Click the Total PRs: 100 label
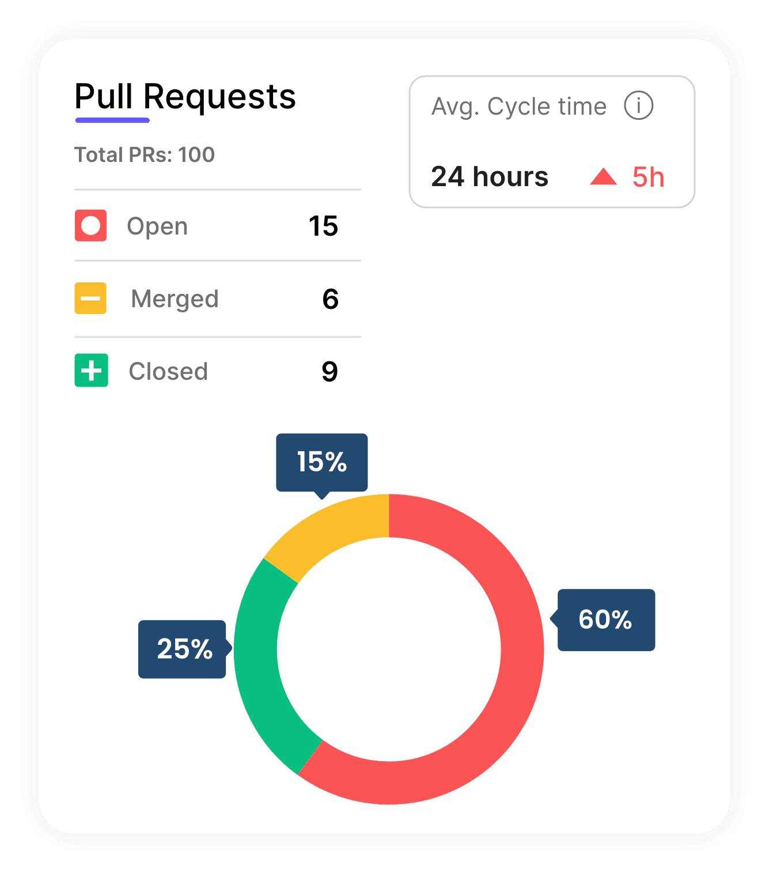This screenshot has width=769, height=873. point(145,154)
